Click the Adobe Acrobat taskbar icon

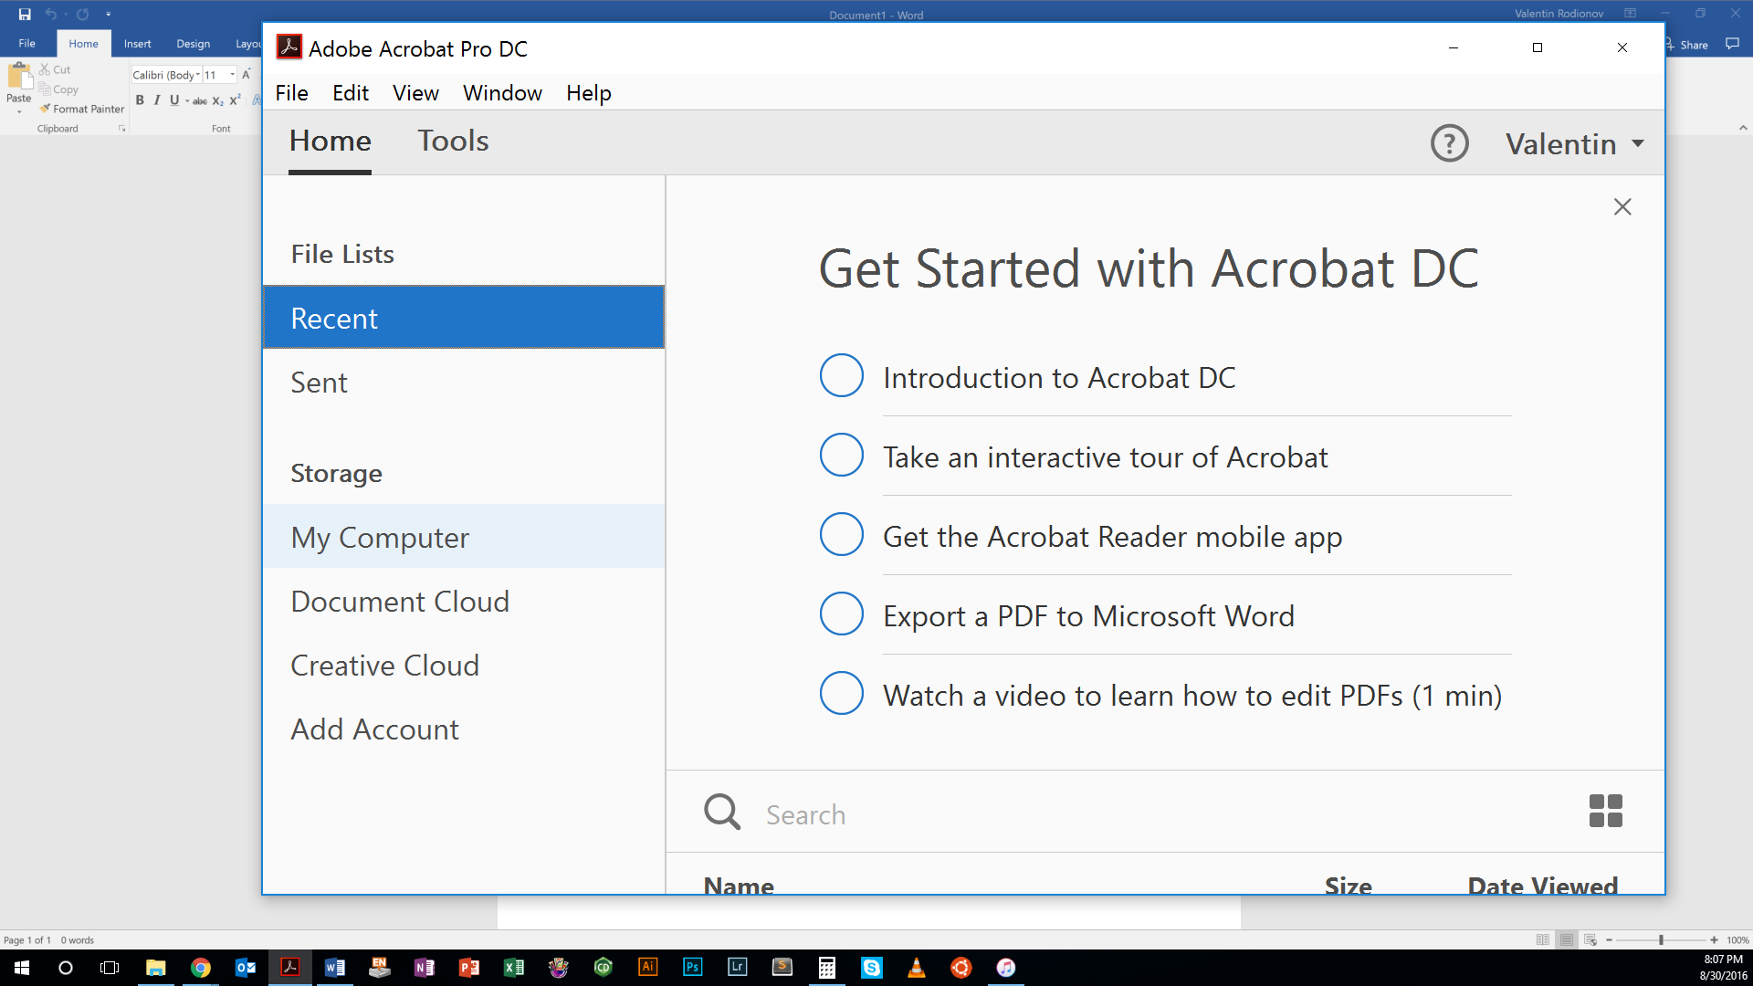pos(290,967)
